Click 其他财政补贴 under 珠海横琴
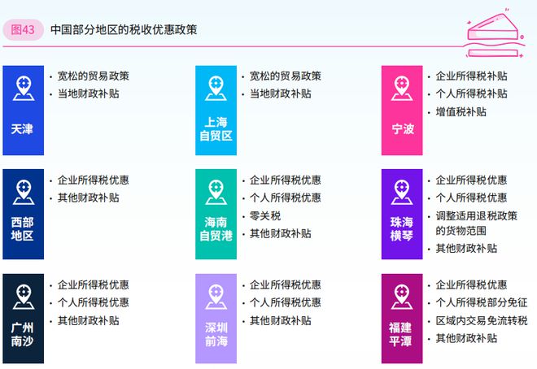 [x=466, y=248]
